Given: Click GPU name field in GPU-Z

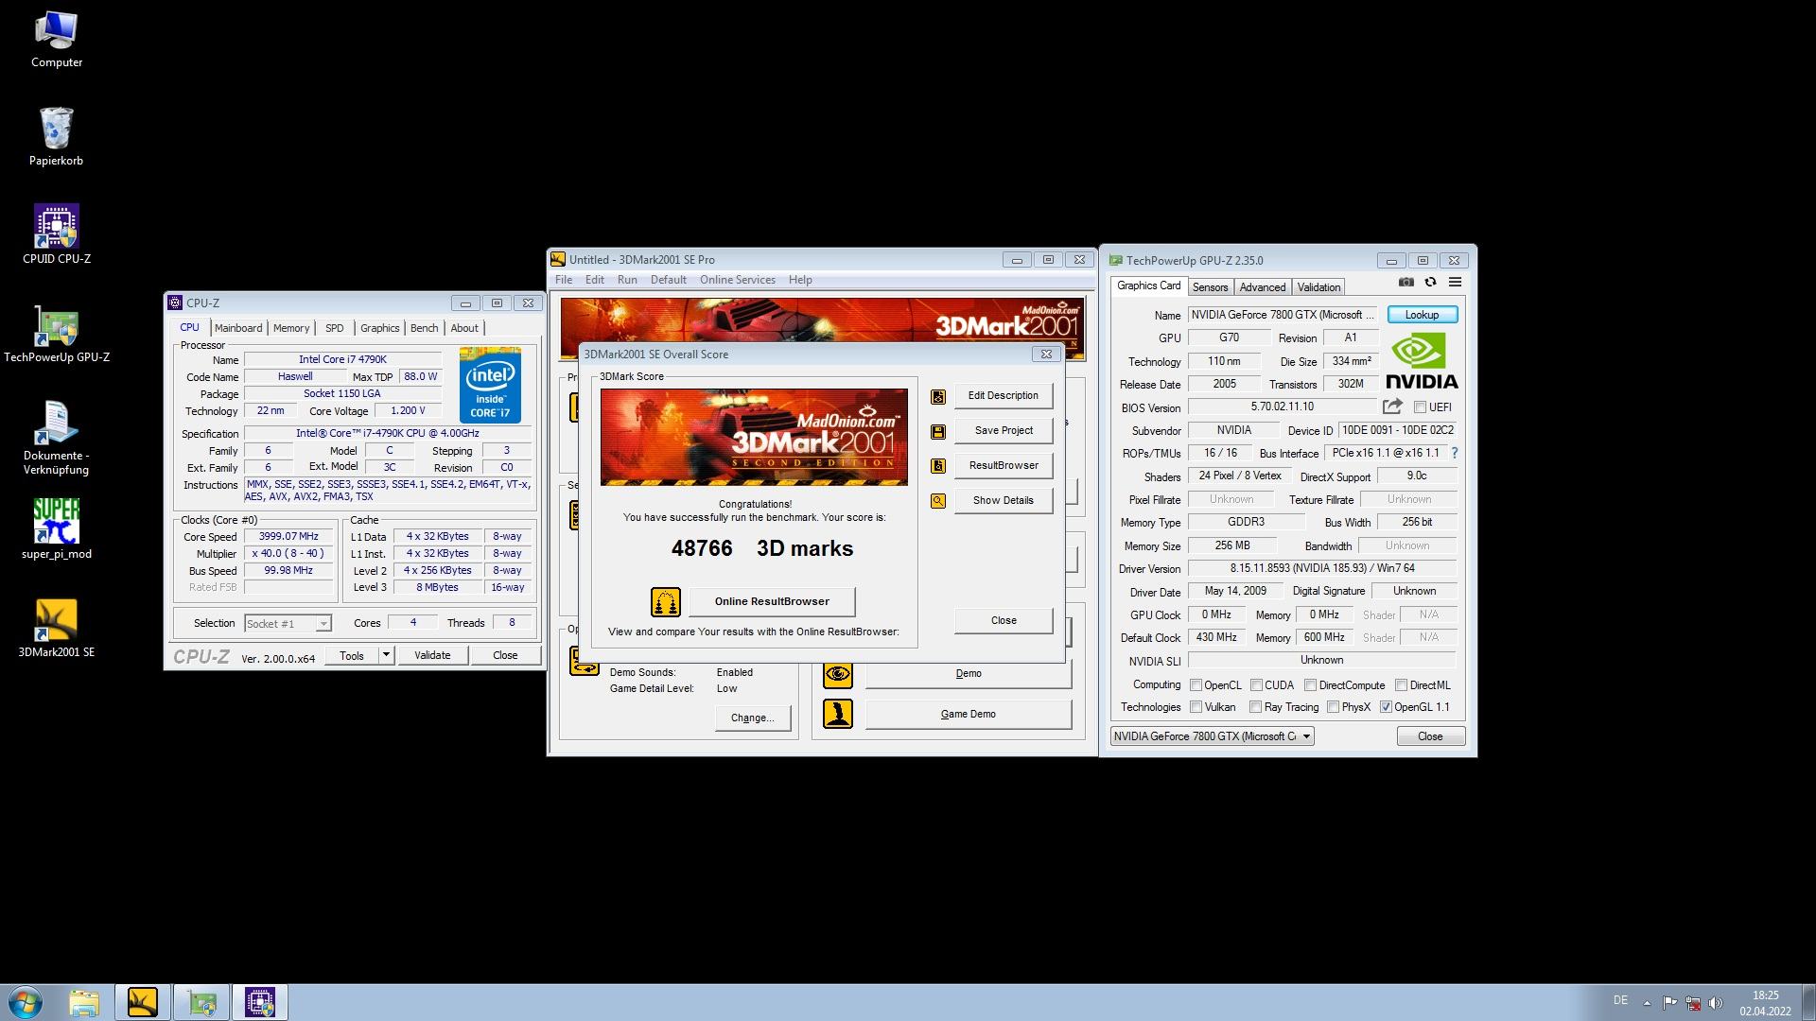Looking at the screenshot, I should point(1284,315).
